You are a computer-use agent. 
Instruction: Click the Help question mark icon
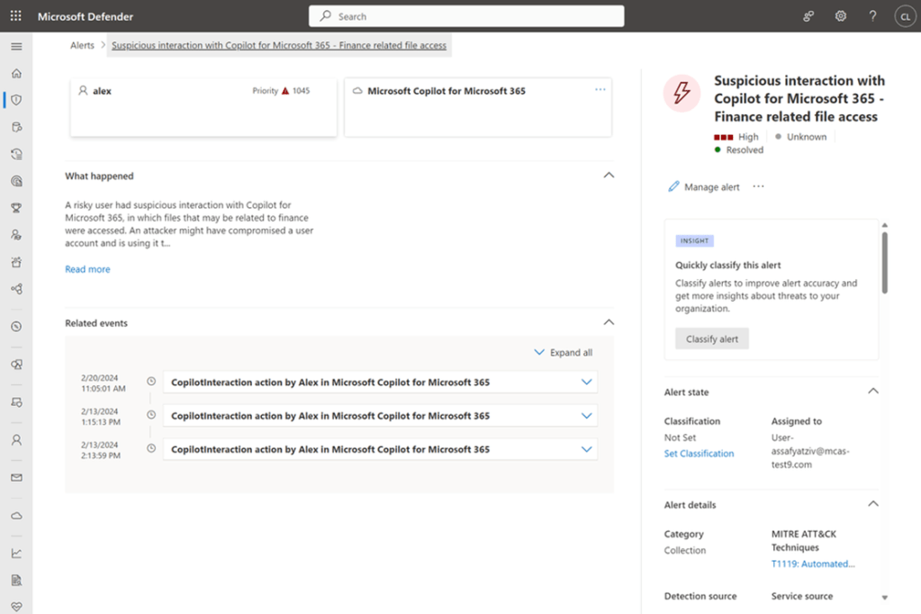(x=872, y=16)
